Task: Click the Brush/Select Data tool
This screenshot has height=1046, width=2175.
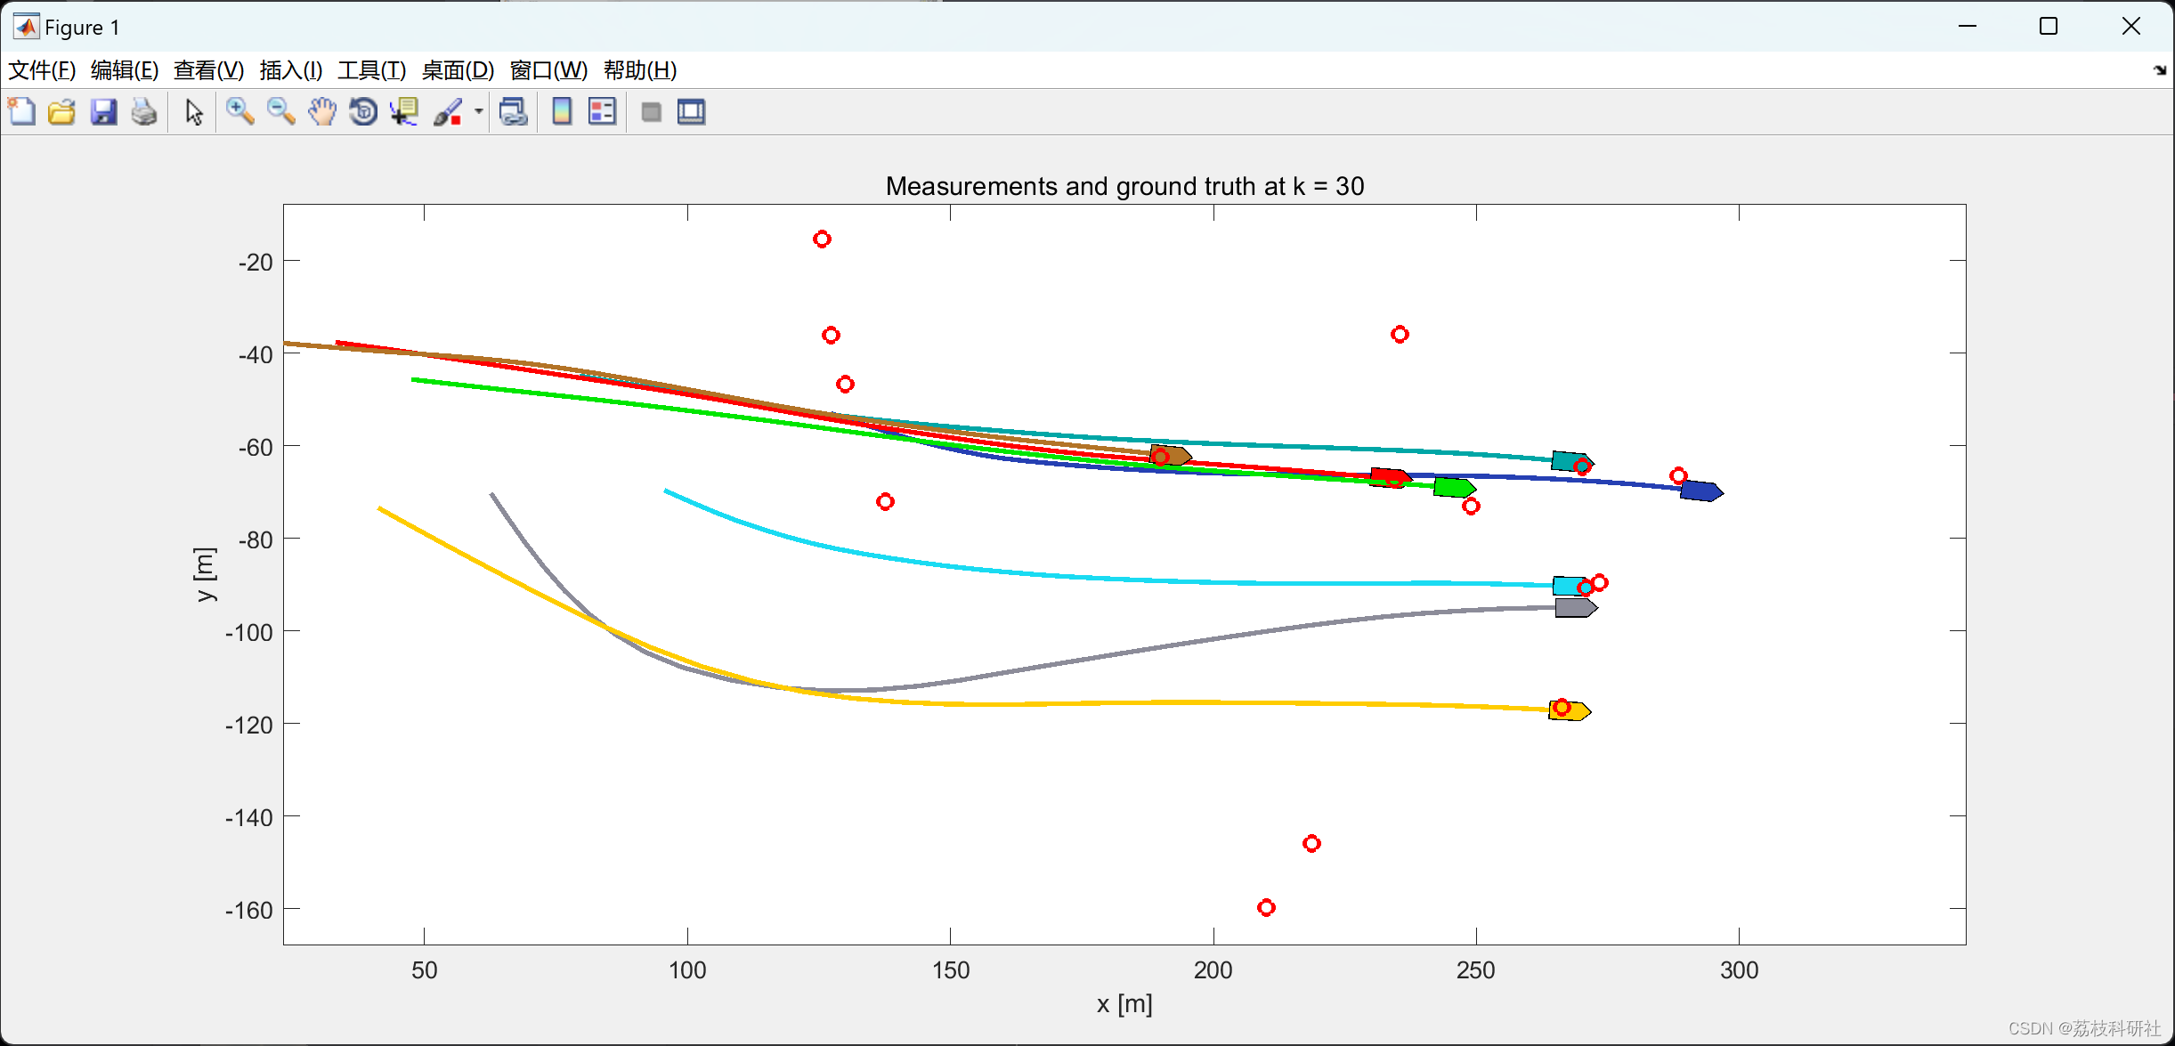Action: 448,112
